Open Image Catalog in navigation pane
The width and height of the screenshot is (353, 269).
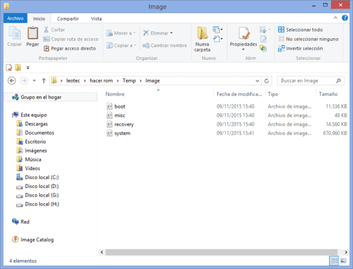click(x=33, y=240)
